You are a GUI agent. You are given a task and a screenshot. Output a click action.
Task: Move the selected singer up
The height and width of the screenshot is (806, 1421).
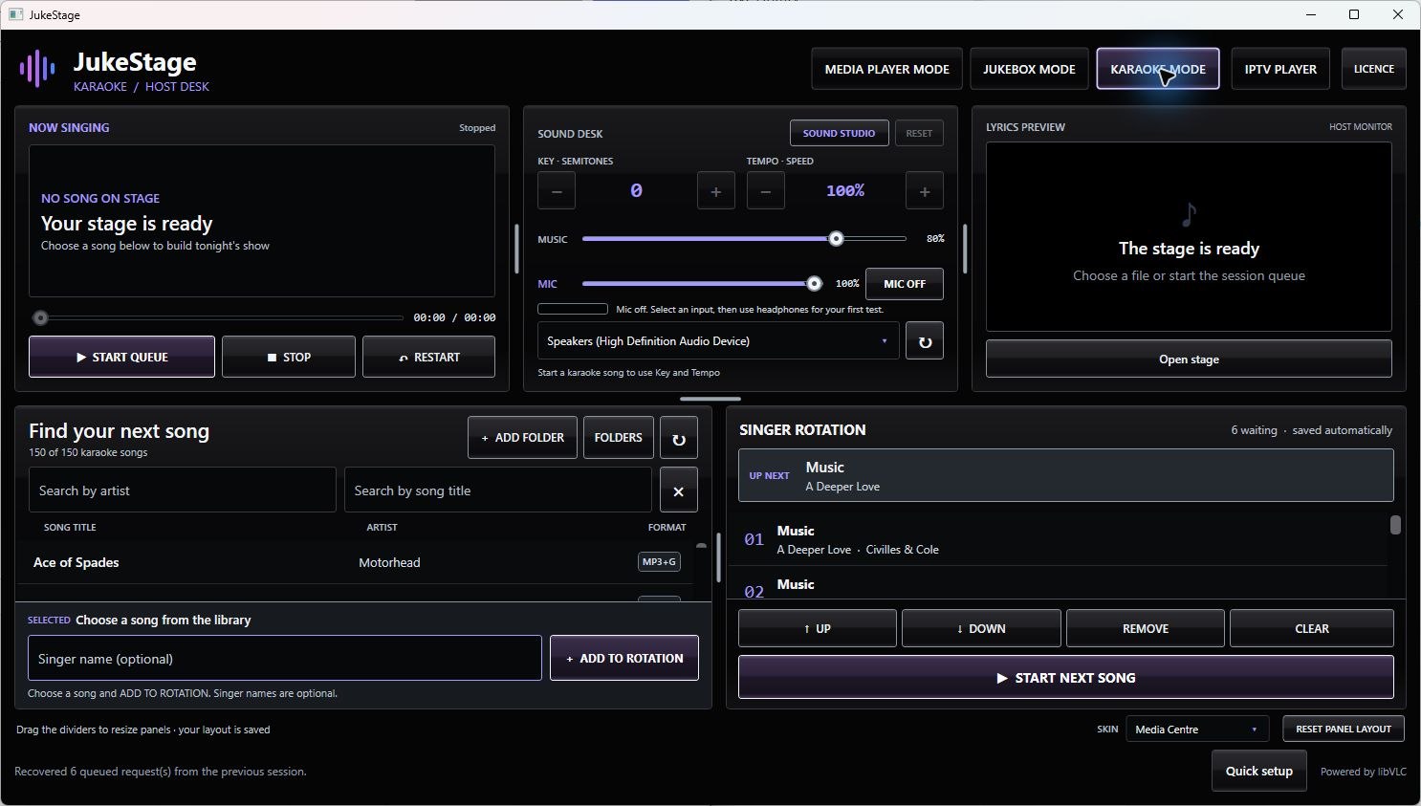tap(818, 628)
